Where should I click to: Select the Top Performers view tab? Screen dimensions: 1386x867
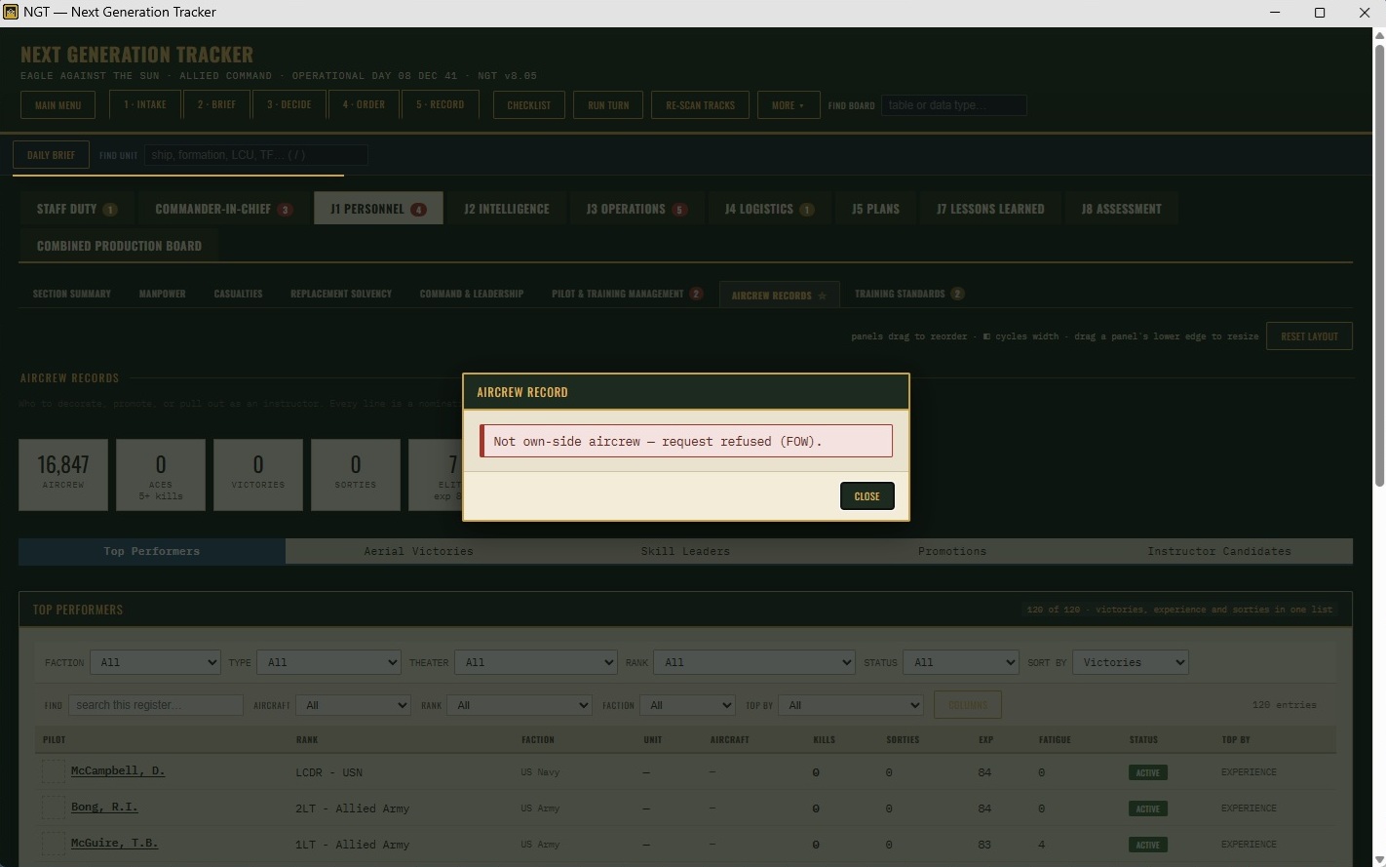pos(152,552)
